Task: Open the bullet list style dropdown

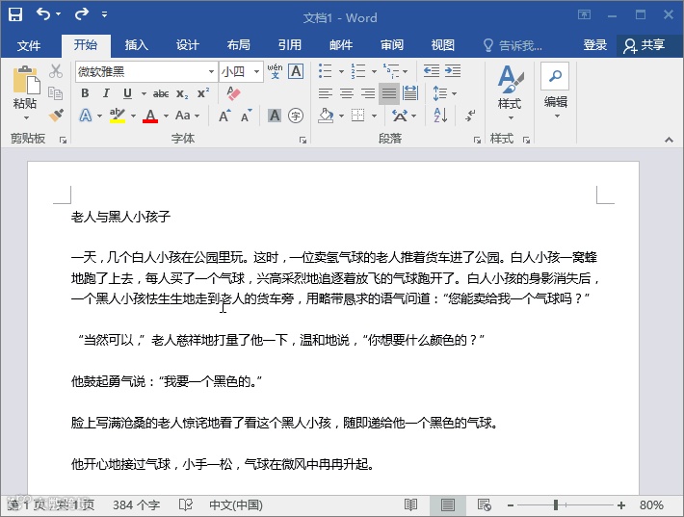Action: click(342, 71)
